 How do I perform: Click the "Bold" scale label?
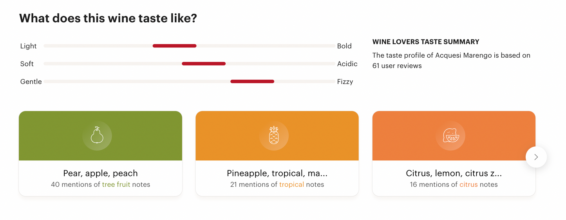pyautogui.click(x=344, y=46)
